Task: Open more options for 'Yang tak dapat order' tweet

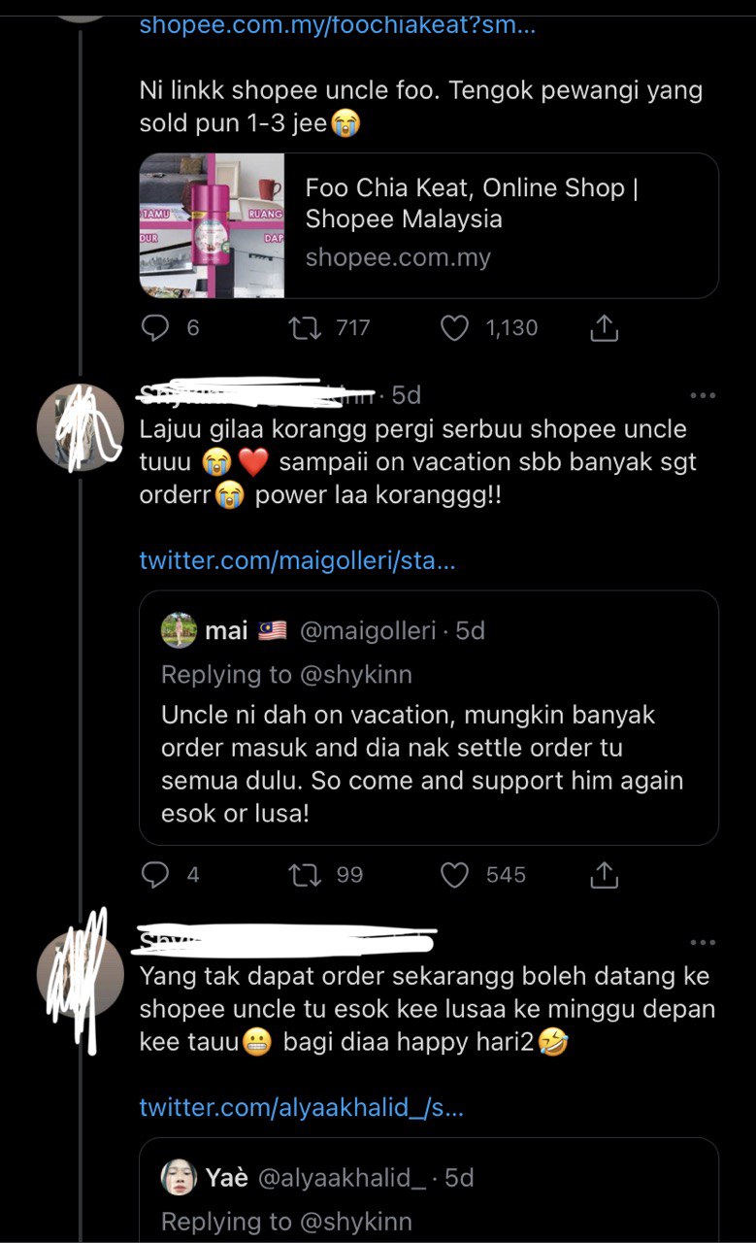Action: (702, 942)
